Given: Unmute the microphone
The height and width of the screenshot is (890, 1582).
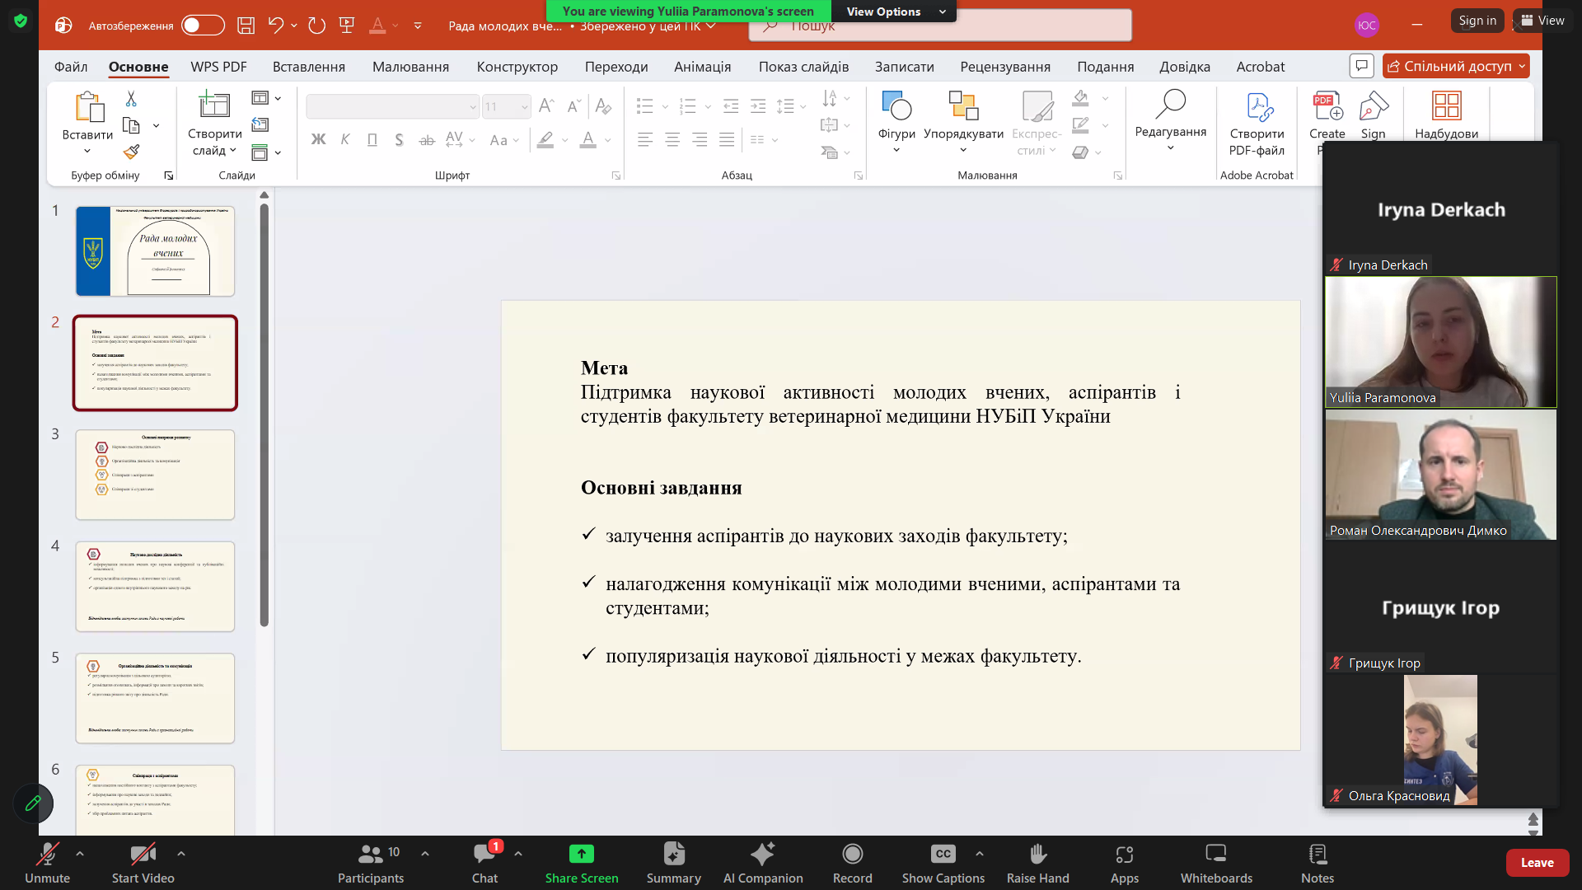Looking at the screenshot, I should point(47,854).
